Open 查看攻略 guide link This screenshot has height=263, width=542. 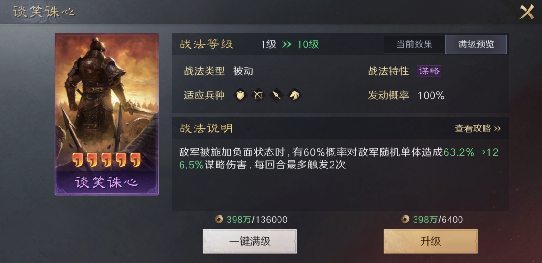(478, 128)
